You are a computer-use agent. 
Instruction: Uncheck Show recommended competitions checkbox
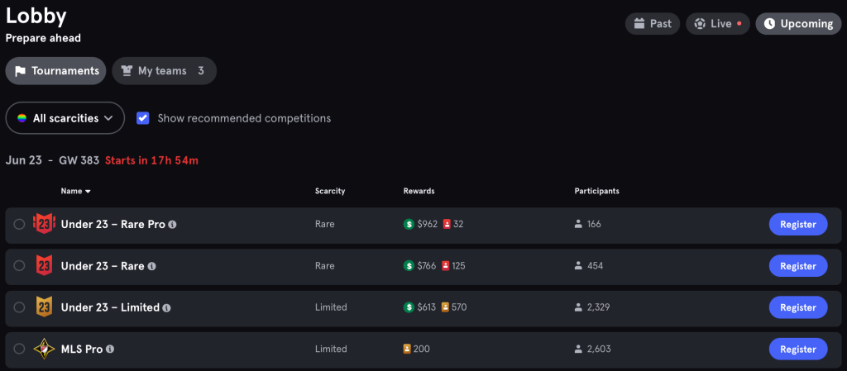(143, 118)
